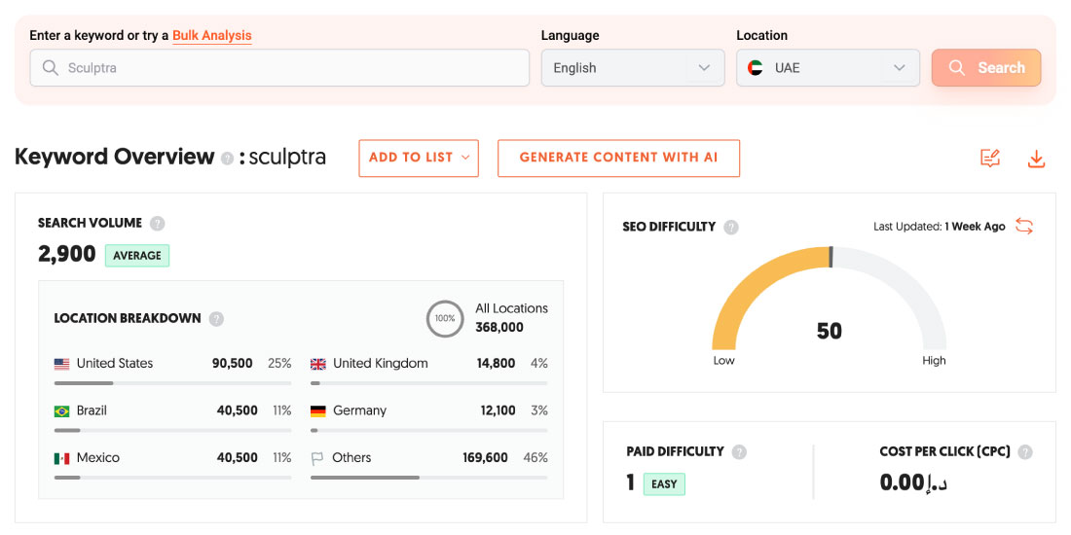Image resolution: width=1071 pixels, height=535 pixels.
Task: Open SEO Difficulty help icon
Action: coord(731,227)
